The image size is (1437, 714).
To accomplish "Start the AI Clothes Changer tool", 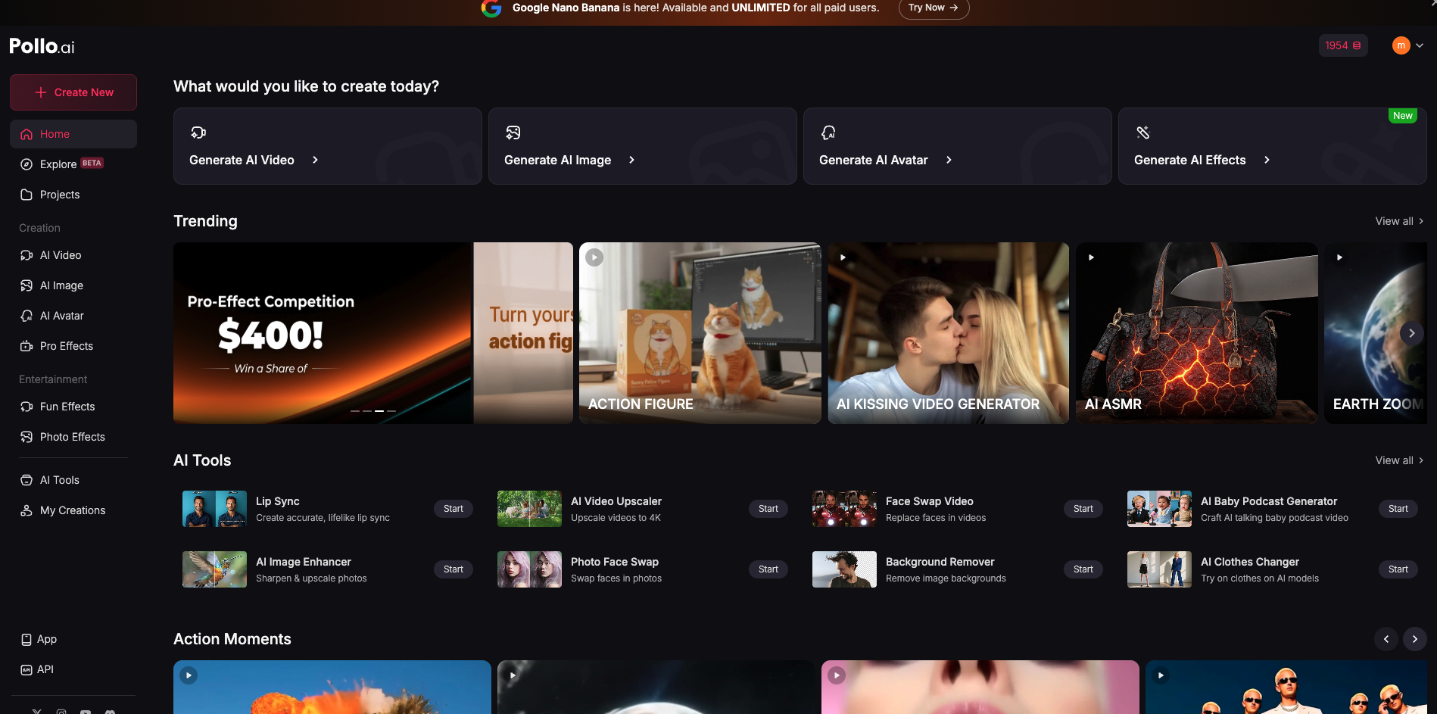I will click(1398, 569).
